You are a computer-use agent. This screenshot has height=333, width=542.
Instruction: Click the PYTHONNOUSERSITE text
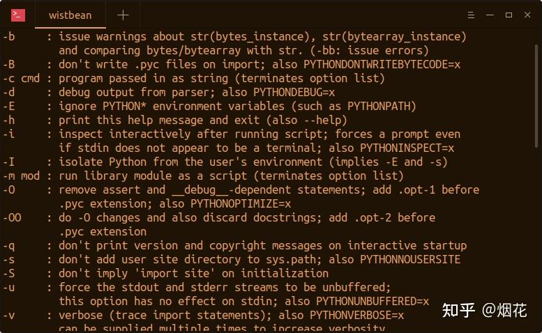(410, 259)
